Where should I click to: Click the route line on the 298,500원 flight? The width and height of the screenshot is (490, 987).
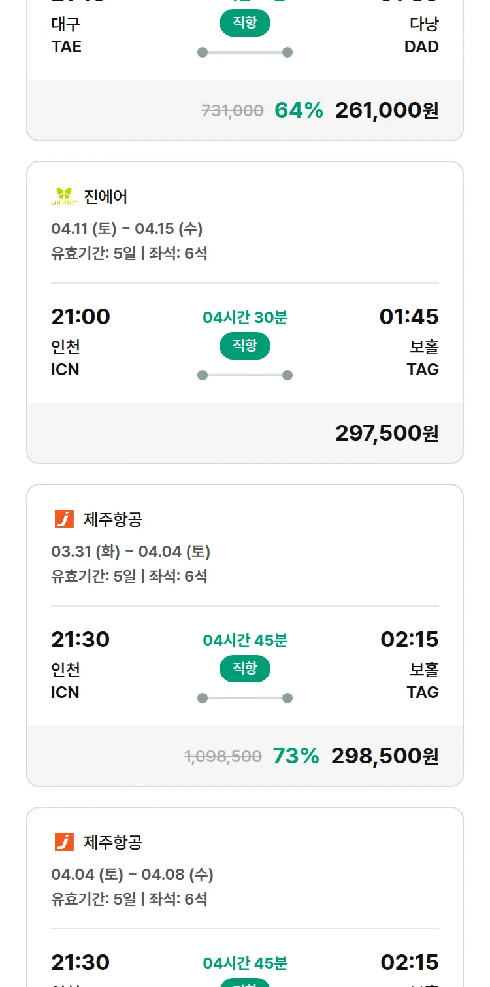pyautogui.click(x=245, y=698)
